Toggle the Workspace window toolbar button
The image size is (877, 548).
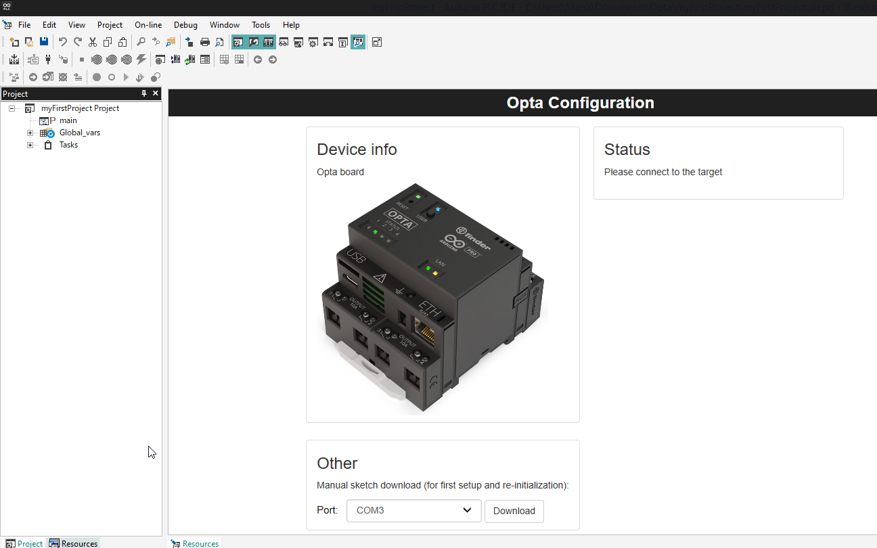238,42
